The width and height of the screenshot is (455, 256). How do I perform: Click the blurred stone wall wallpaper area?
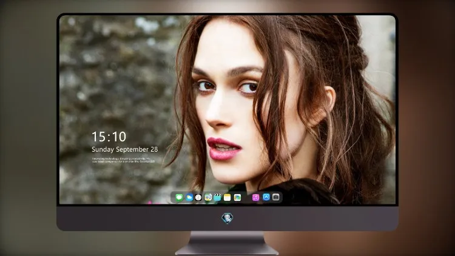[116, 73]
